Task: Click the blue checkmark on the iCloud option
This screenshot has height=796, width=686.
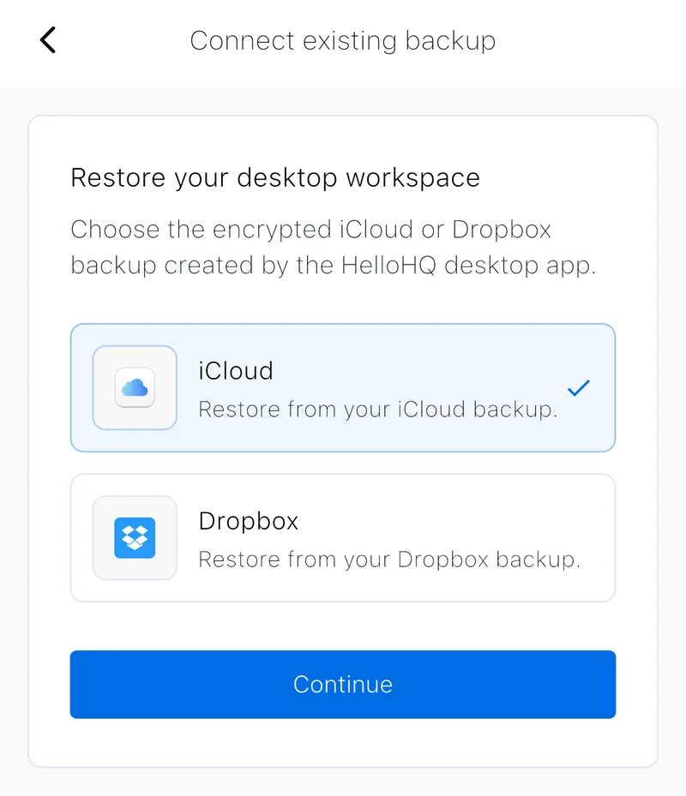Action: pyautogui.click(x=578, y=388)
